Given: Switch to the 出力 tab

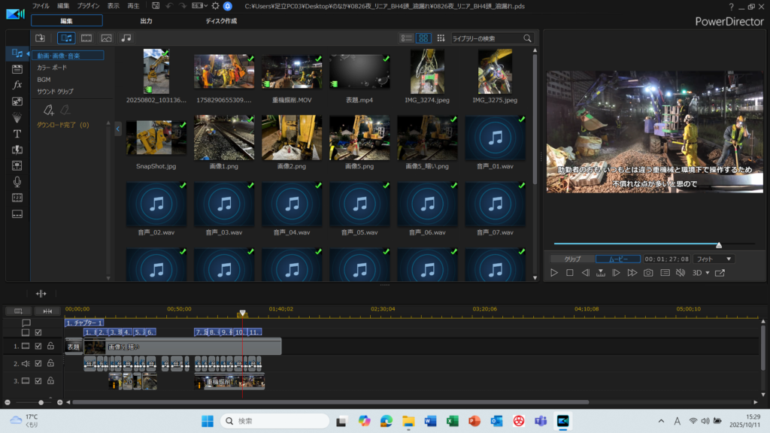Looking at the screenshot, I should (146, 20).
